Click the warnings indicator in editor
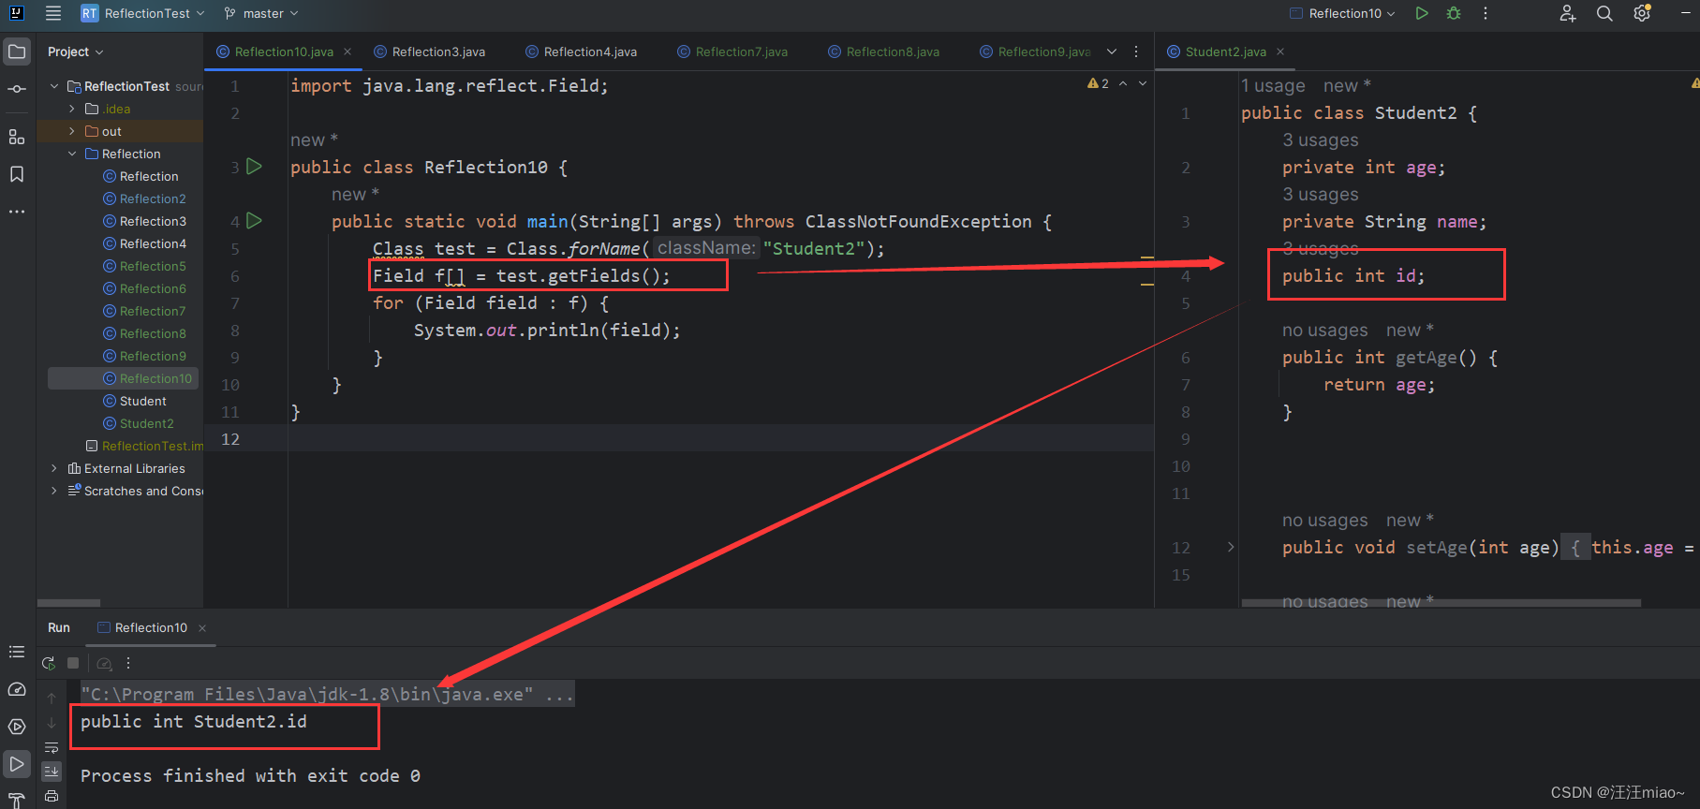1700x809 pixels. [x=1098, y=83]
